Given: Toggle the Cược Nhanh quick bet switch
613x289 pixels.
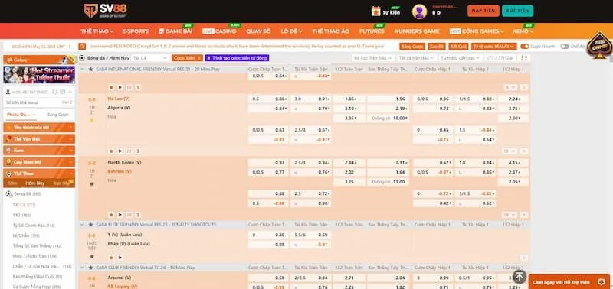Looking at the screenshot, I should (x=525, y=47).
